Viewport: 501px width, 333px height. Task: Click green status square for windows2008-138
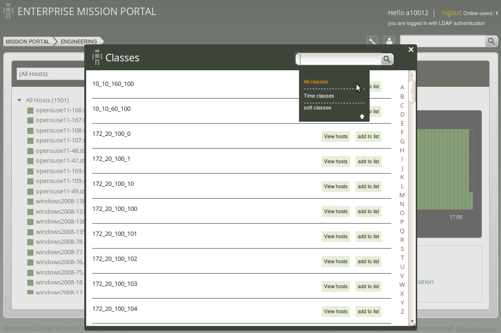click(x=30, y=202)
